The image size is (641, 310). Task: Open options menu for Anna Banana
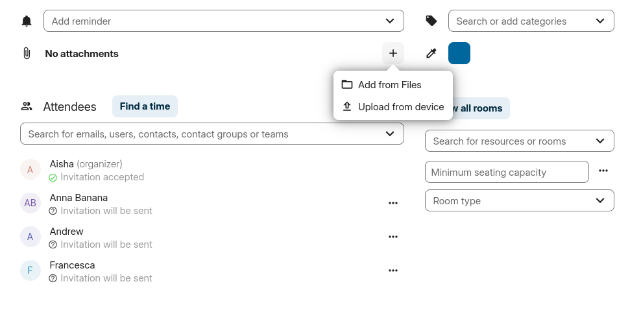point(393,203)
